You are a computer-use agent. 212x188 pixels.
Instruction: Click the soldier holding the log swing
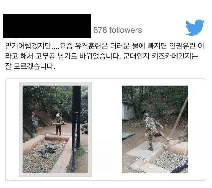59,124
